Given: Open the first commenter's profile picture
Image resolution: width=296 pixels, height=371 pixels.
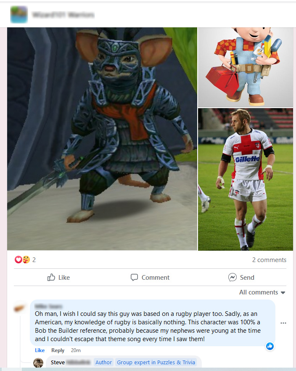Looking at the screenshot, I should 20,308.
